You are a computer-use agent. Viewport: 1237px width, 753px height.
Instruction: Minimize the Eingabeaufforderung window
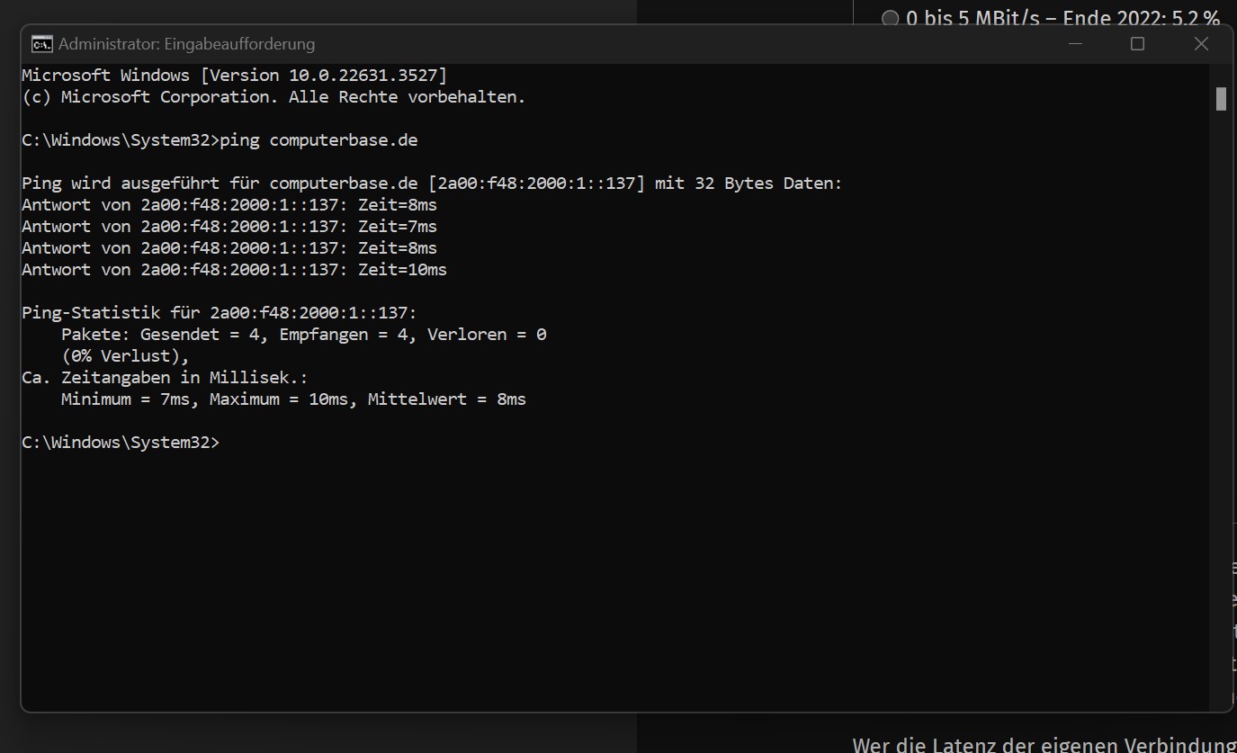tap(1076, 42)
